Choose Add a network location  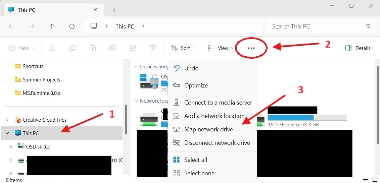click(x=212, y=116)
